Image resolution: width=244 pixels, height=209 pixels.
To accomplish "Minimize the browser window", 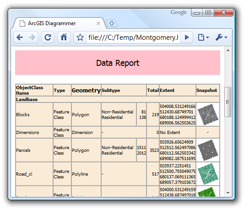I will point(197,13).
